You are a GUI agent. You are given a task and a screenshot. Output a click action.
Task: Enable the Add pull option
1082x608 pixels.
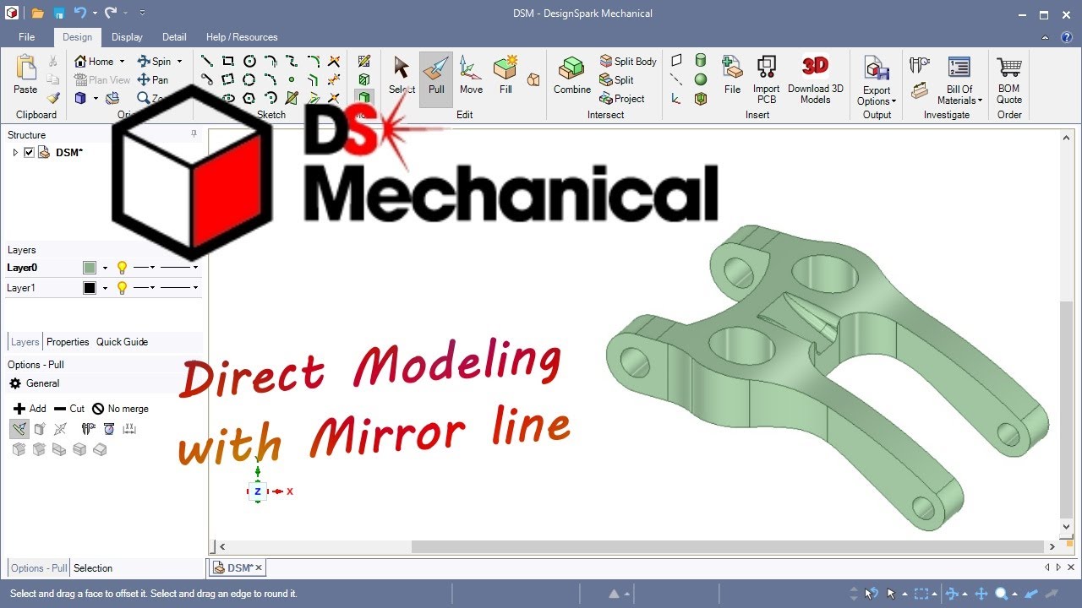tap(30, 409)
